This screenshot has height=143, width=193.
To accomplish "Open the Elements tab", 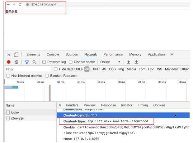I will click(33, 54).
